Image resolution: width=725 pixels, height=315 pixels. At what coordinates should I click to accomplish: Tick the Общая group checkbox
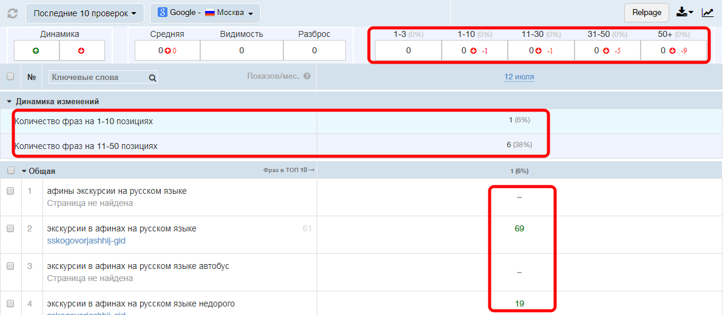point(10,171)
